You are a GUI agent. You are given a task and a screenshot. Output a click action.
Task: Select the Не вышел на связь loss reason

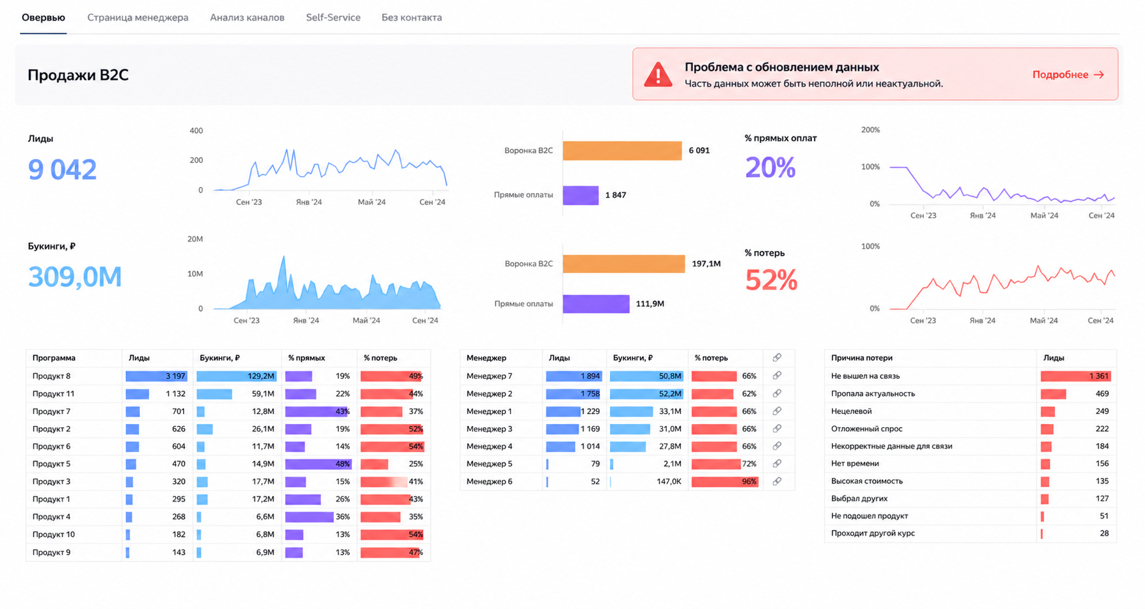[x=865, y=376]
